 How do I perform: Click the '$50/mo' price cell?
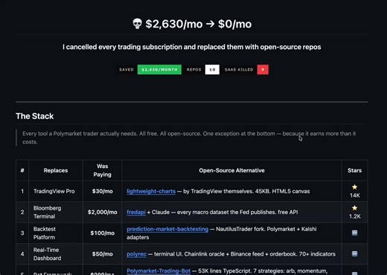point(102,254)
